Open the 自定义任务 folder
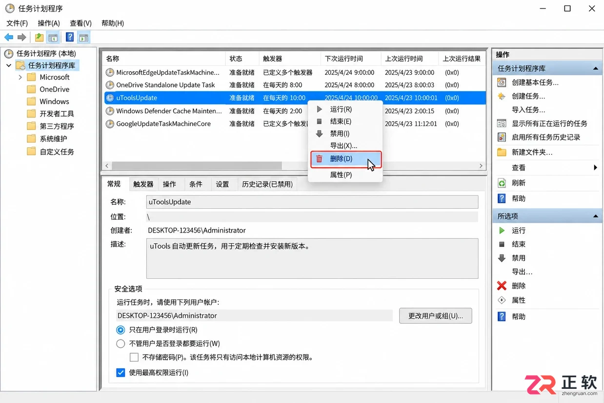 pyautogui.click(x=57, y=151)
